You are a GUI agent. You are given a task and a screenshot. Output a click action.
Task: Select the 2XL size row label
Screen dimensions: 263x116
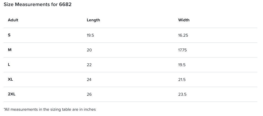tap(12, 94)
